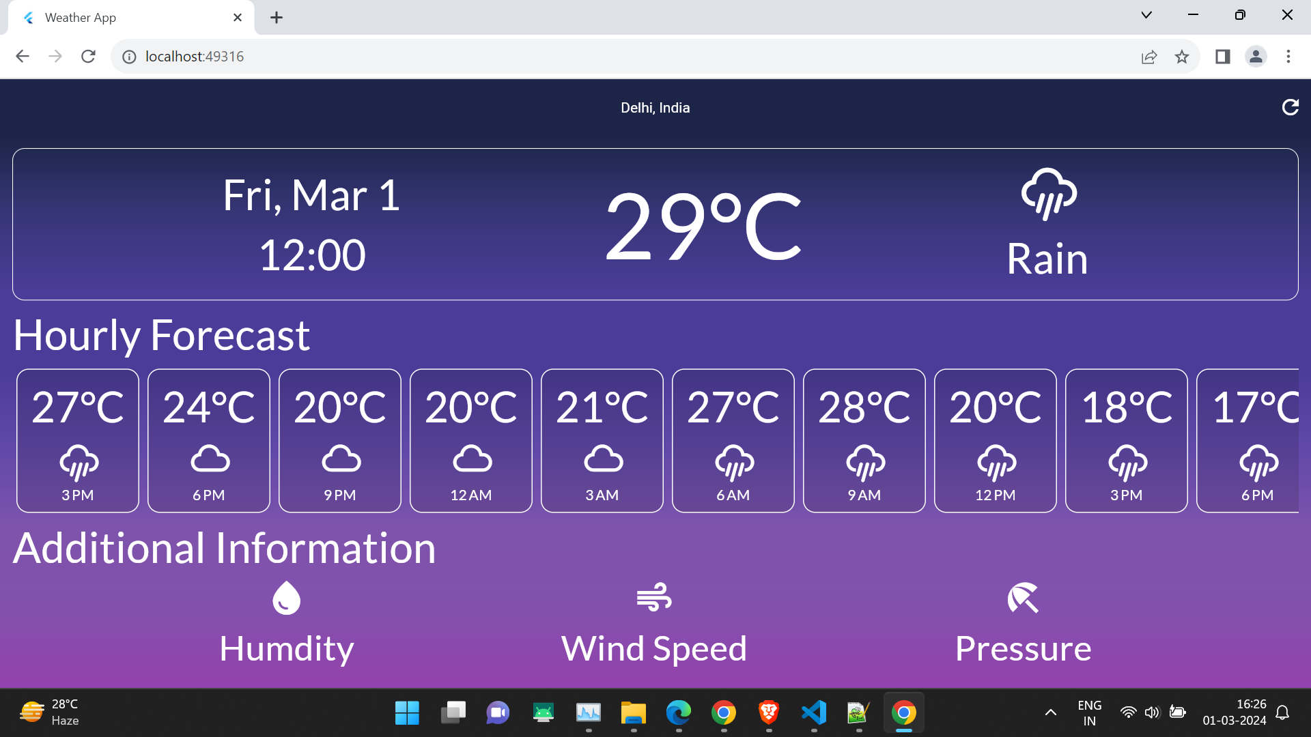Reload the page in the browser
Screen dimensions: 1311x737
(88, 57)
